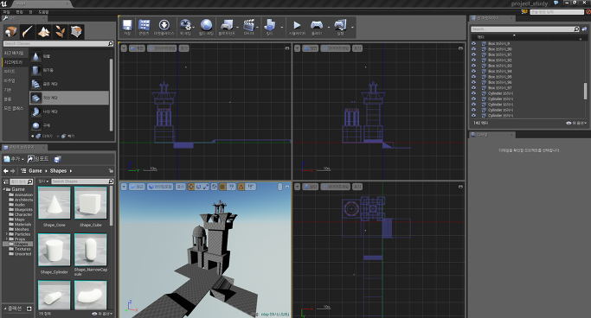The image size is (591, 318).
Task: Click Content Browser back arrow
Action: (6, 171)
